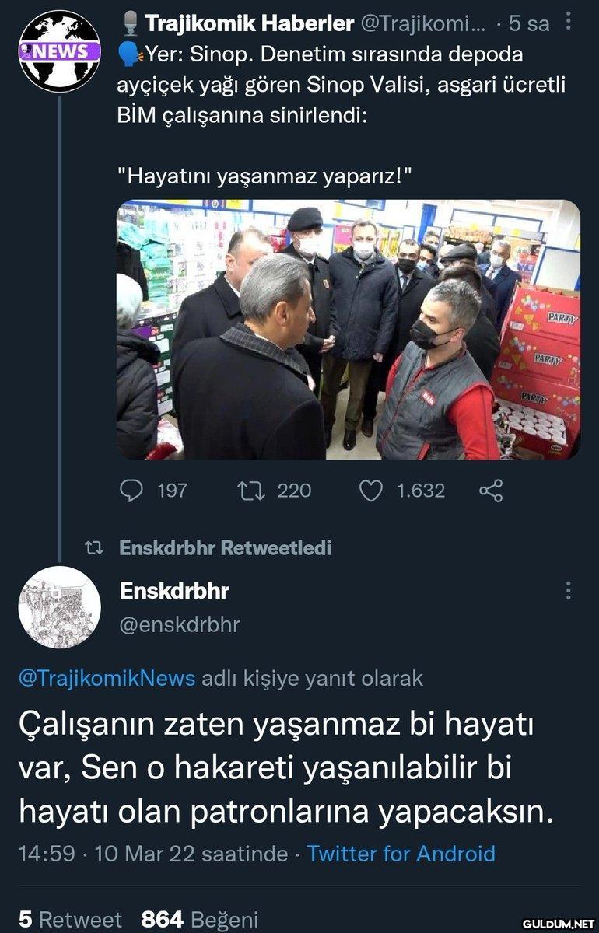Open three-dot menu on Enskdrbhr tweet
Image resolution: width=599 pixels, height=933 pixels.
[569, 591]
